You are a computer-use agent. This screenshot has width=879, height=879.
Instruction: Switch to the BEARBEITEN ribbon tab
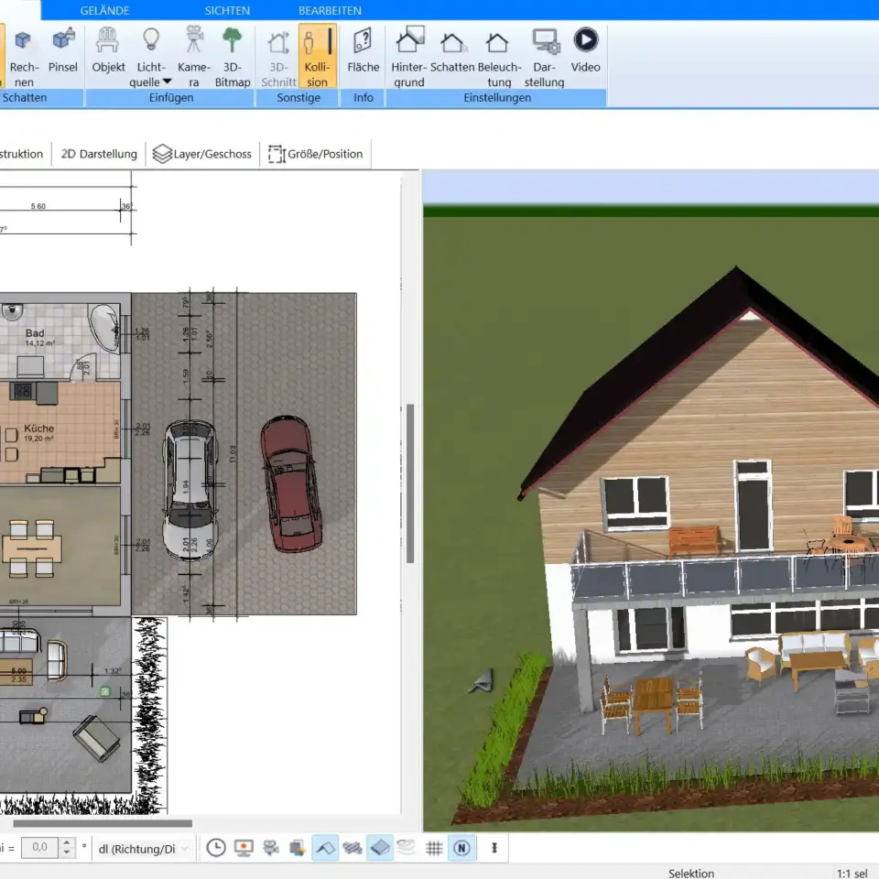click(330, 11)
